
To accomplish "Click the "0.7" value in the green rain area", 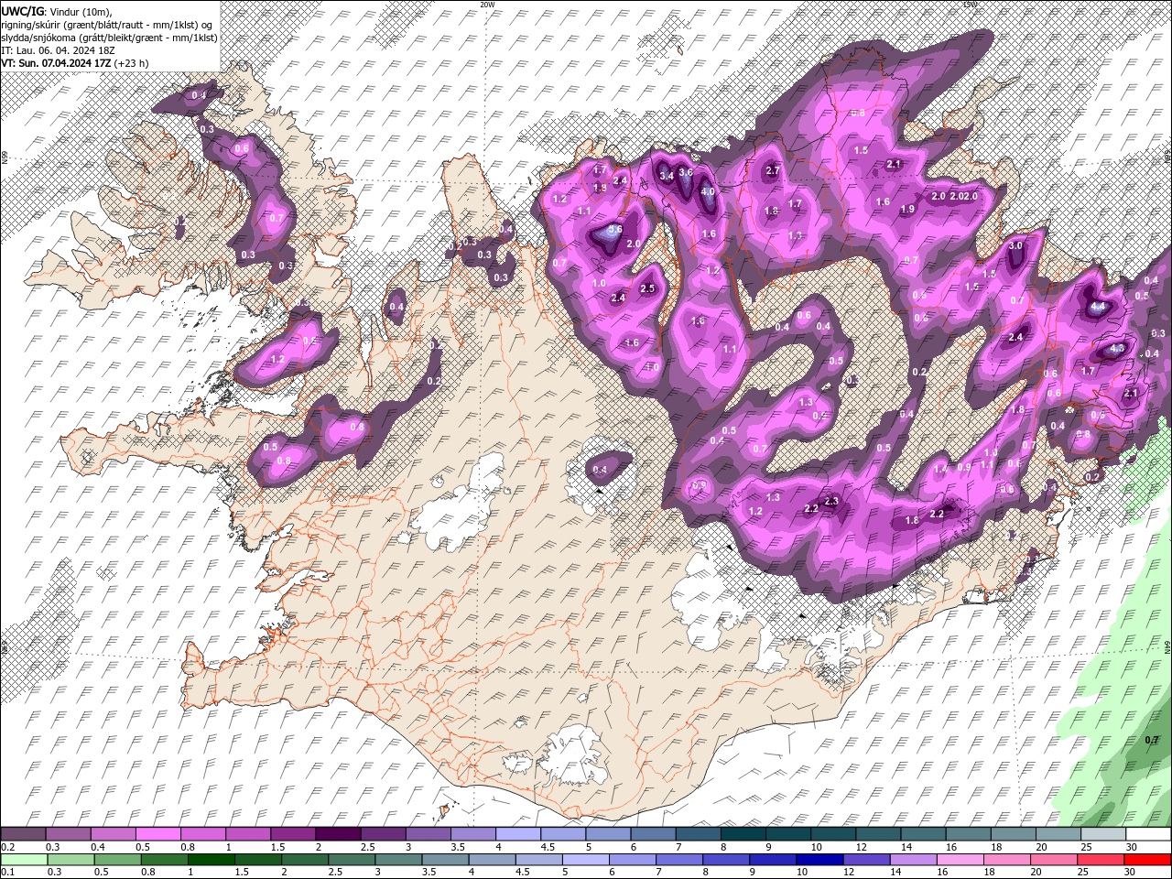I will (1153, 740).
